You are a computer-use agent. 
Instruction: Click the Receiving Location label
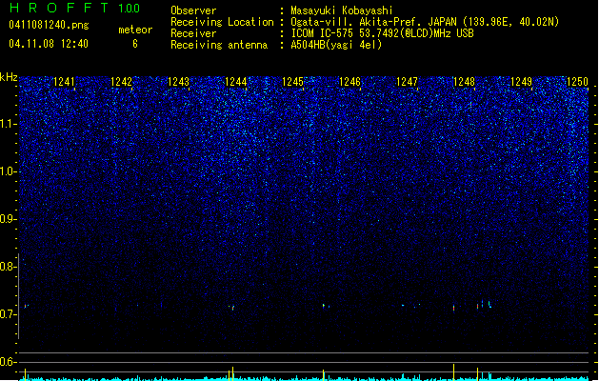tap(222, 22)
